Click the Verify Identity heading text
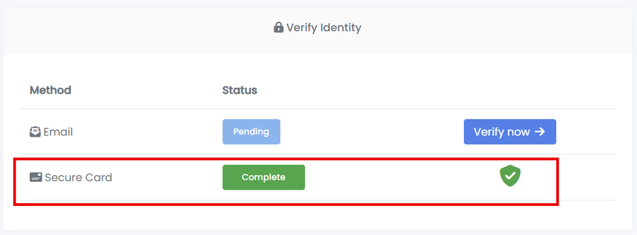 click(324, 27)
